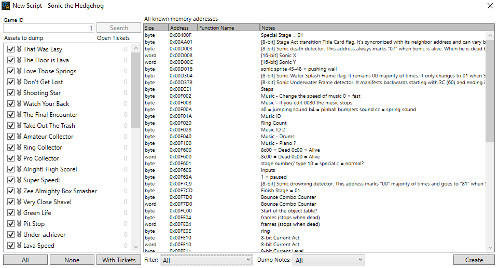Image resolution: width=498 pixels, height=268 pixels.
Task: Open the Dump Notes dropdown
Action: (329, 260)
